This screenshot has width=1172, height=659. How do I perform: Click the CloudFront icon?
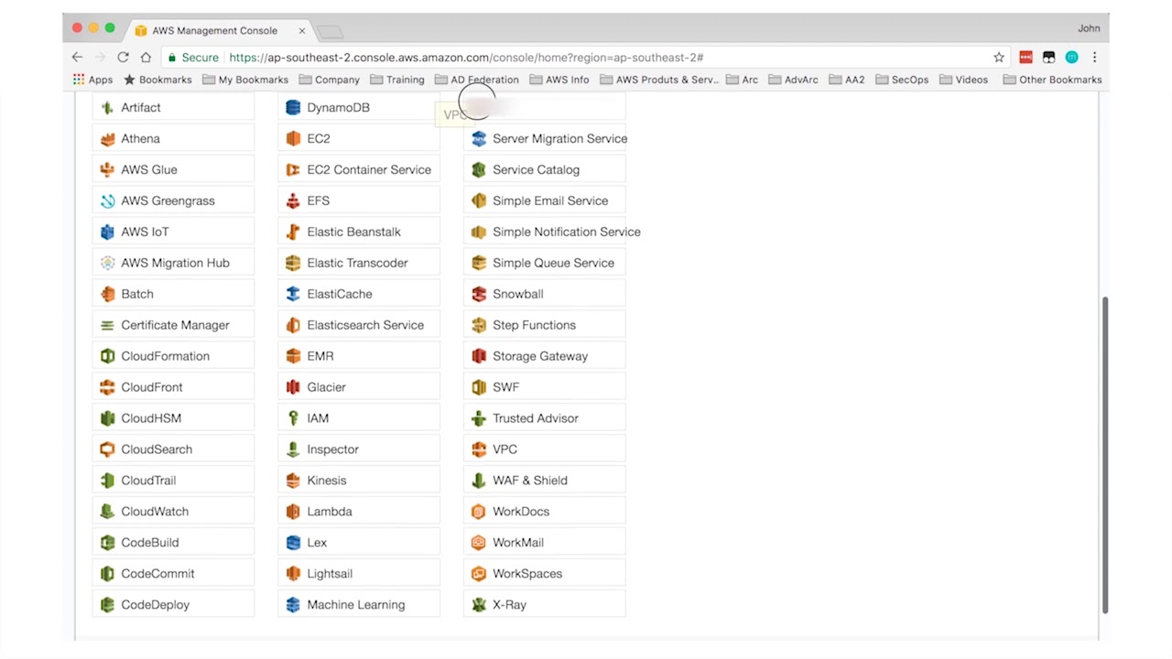(107, 387)
